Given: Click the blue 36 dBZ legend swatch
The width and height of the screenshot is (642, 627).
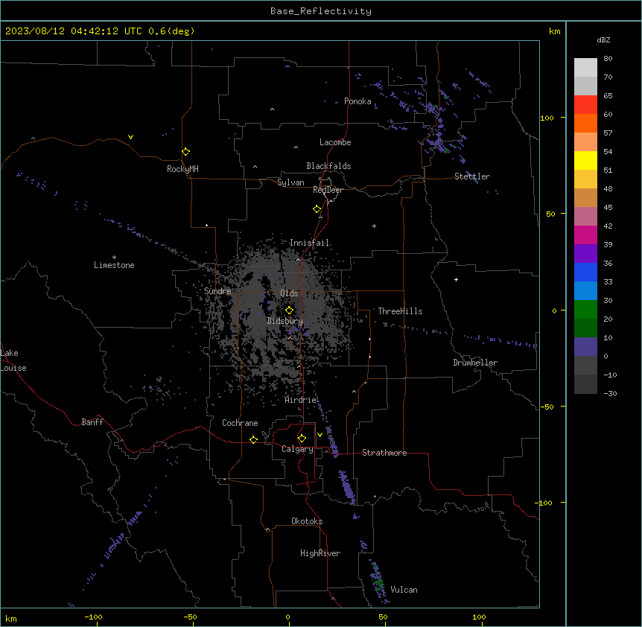Looking at the screenshot, I should (x=585, y=272).
